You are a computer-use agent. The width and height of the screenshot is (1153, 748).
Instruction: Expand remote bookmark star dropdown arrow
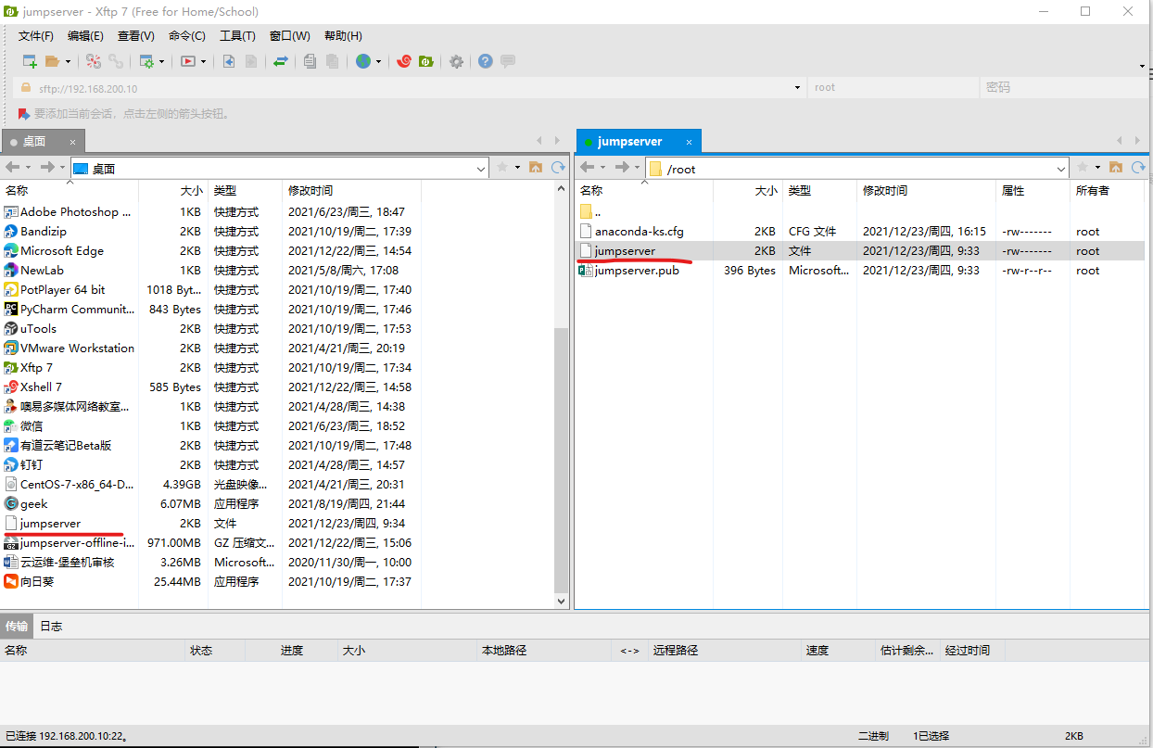click(x=1097, y=168)
